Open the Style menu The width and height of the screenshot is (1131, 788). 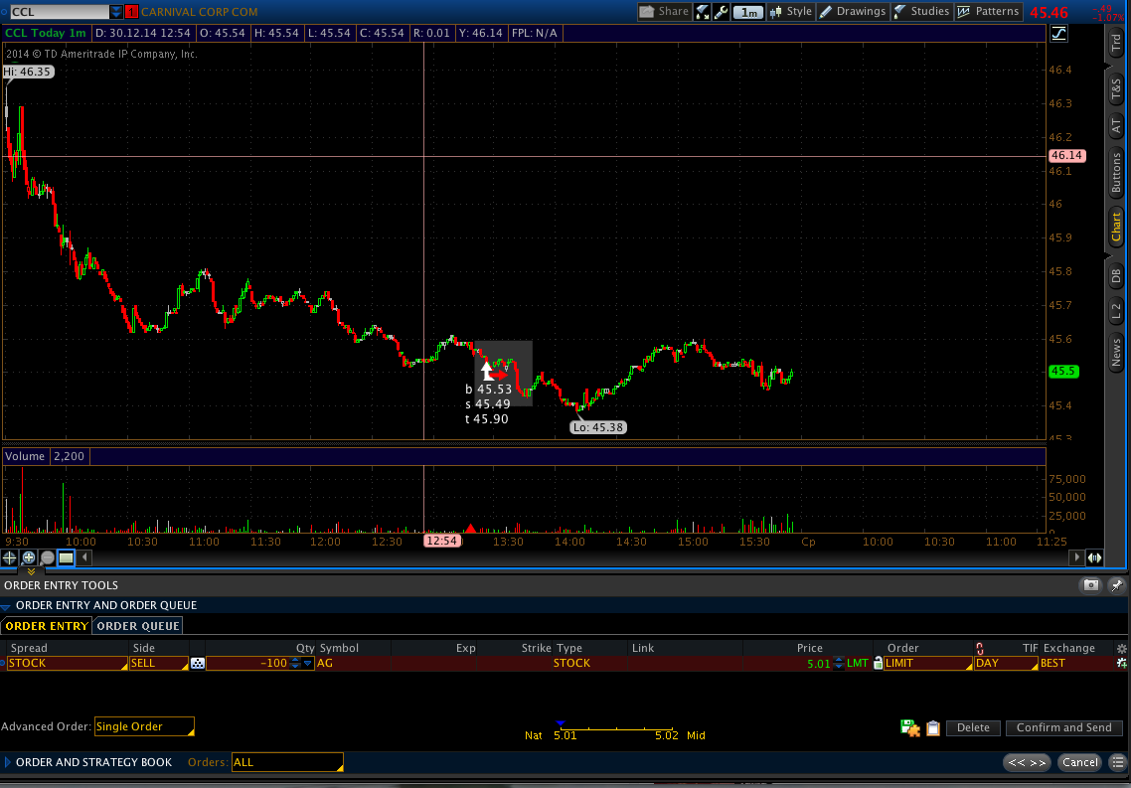790,12
